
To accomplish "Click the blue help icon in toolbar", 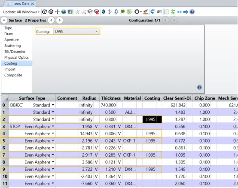I will pyautogui.click(x=192, y=12).
